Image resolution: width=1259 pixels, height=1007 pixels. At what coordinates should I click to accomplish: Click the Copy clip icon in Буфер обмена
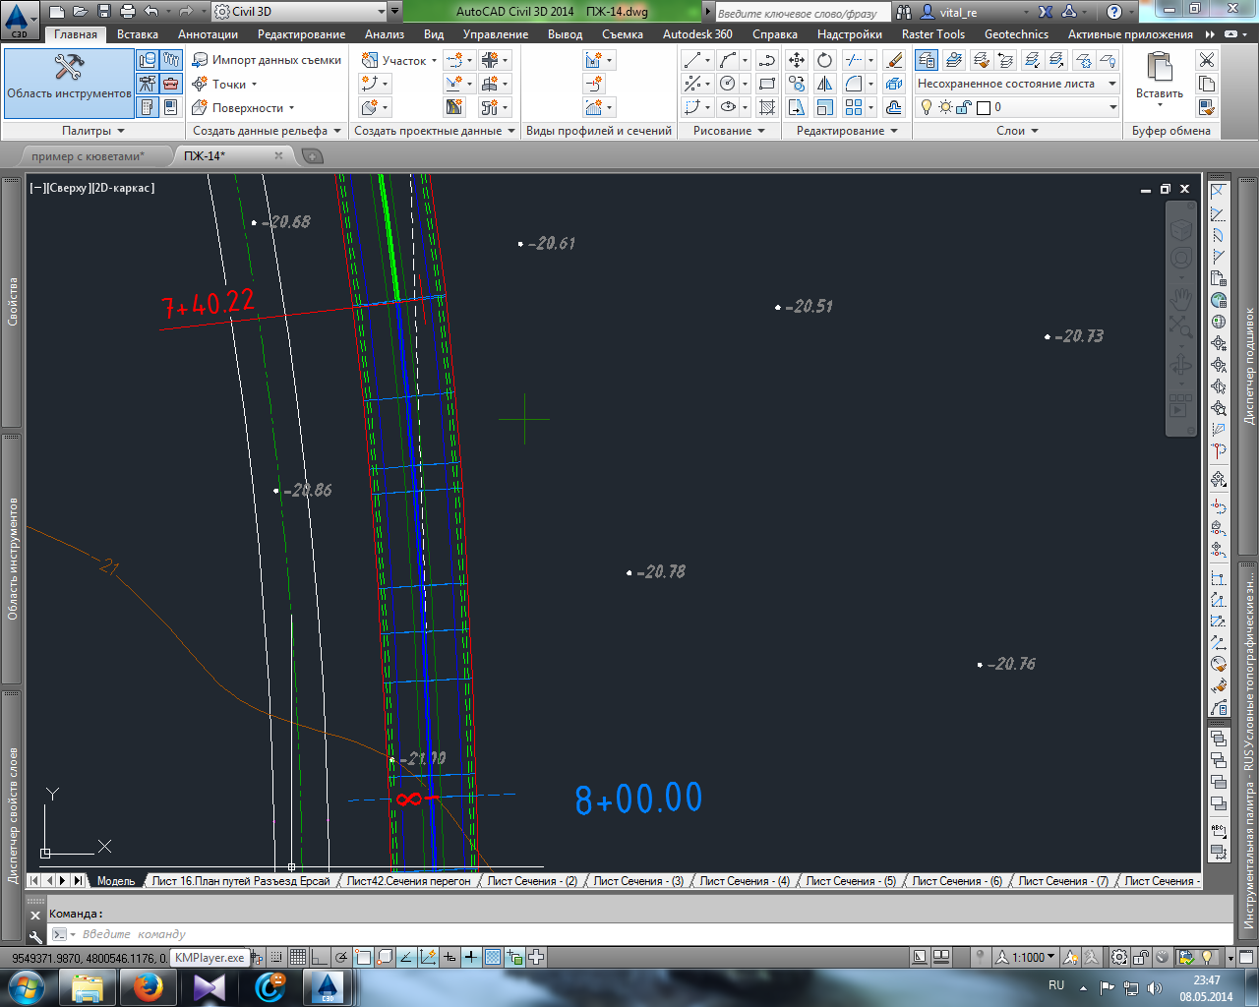pos(1207,84)
